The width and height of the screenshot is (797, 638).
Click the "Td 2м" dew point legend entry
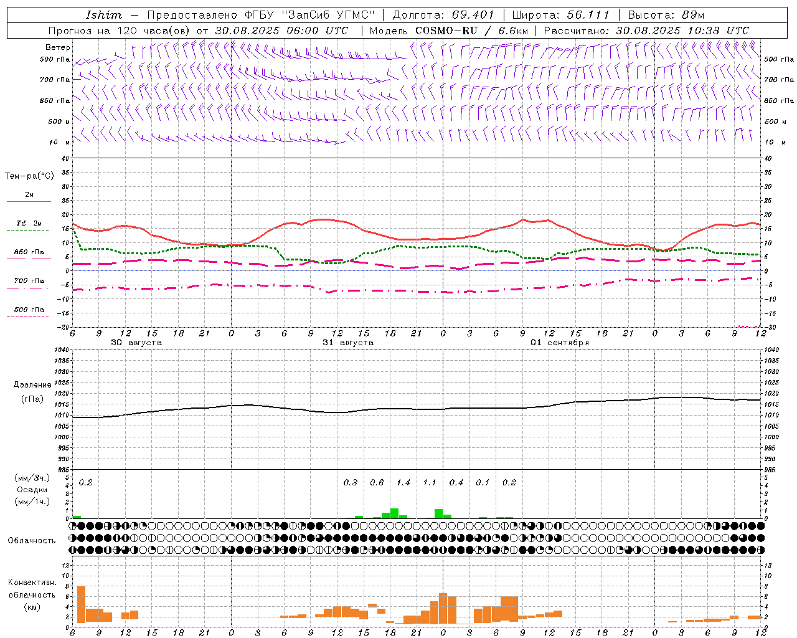[x=29, y=223]
